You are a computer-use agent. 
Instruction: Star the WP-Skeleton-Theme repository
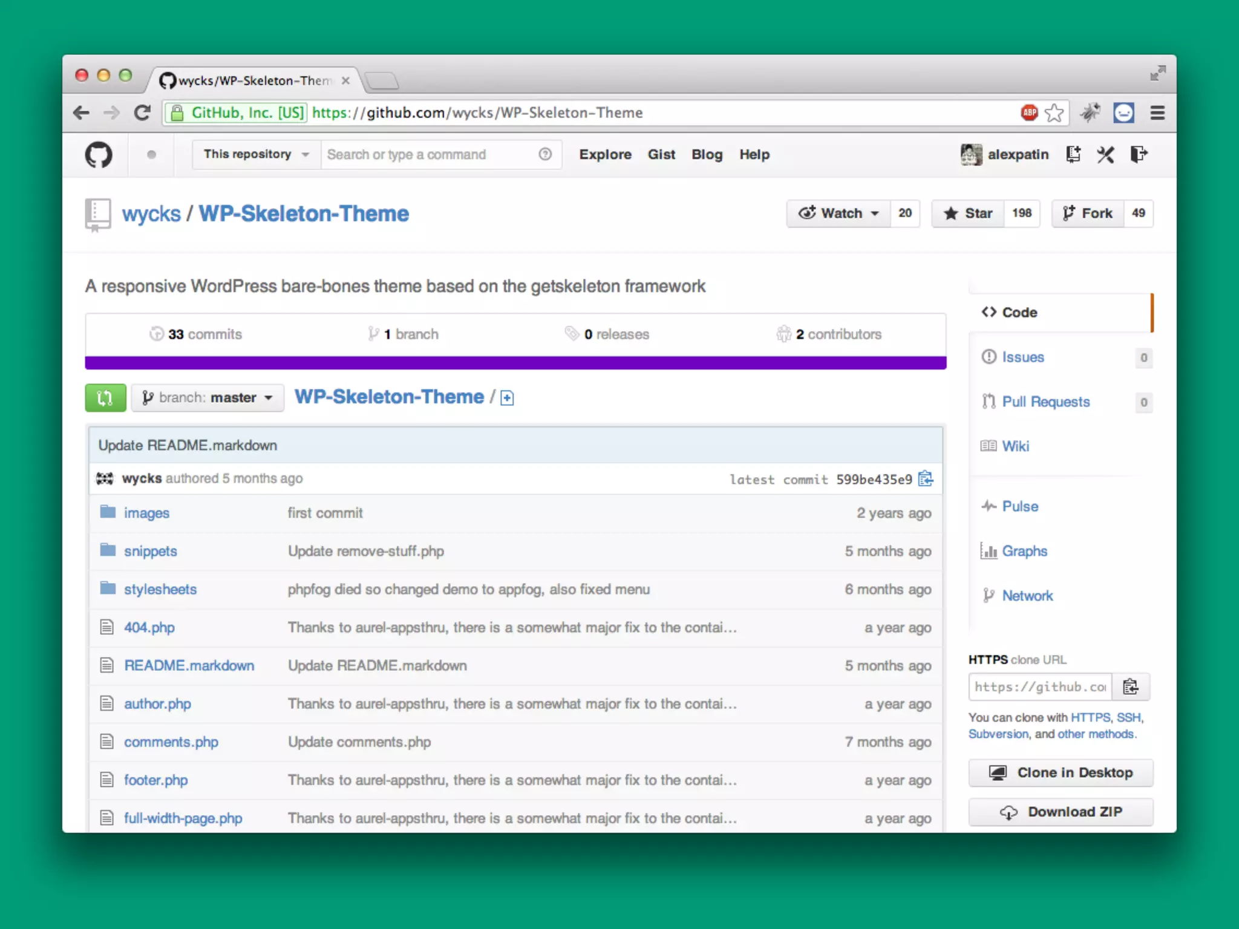[969, 214]
